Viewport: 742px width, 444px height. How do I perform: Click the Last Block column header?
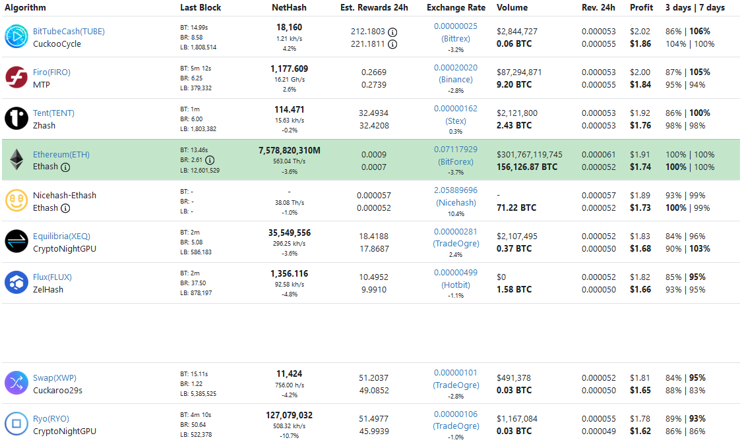(x=201, y=7)
